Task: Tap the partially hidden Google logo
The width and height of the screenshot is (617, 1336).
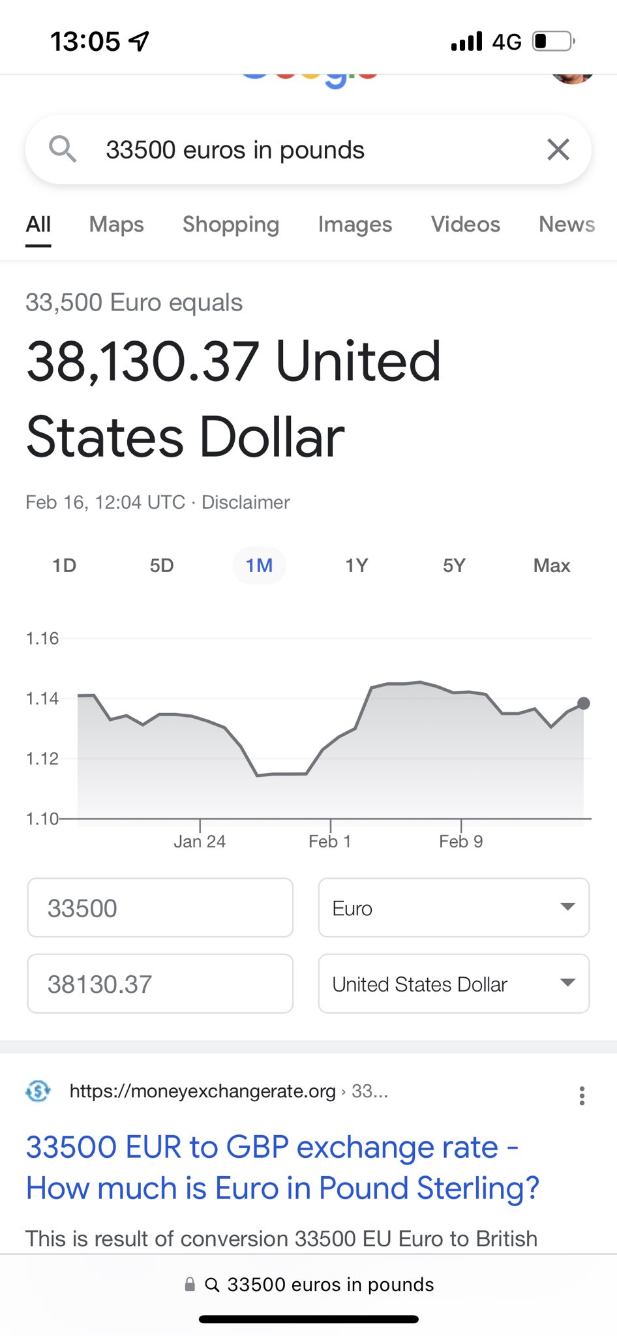Action: (x=309, y=80)
